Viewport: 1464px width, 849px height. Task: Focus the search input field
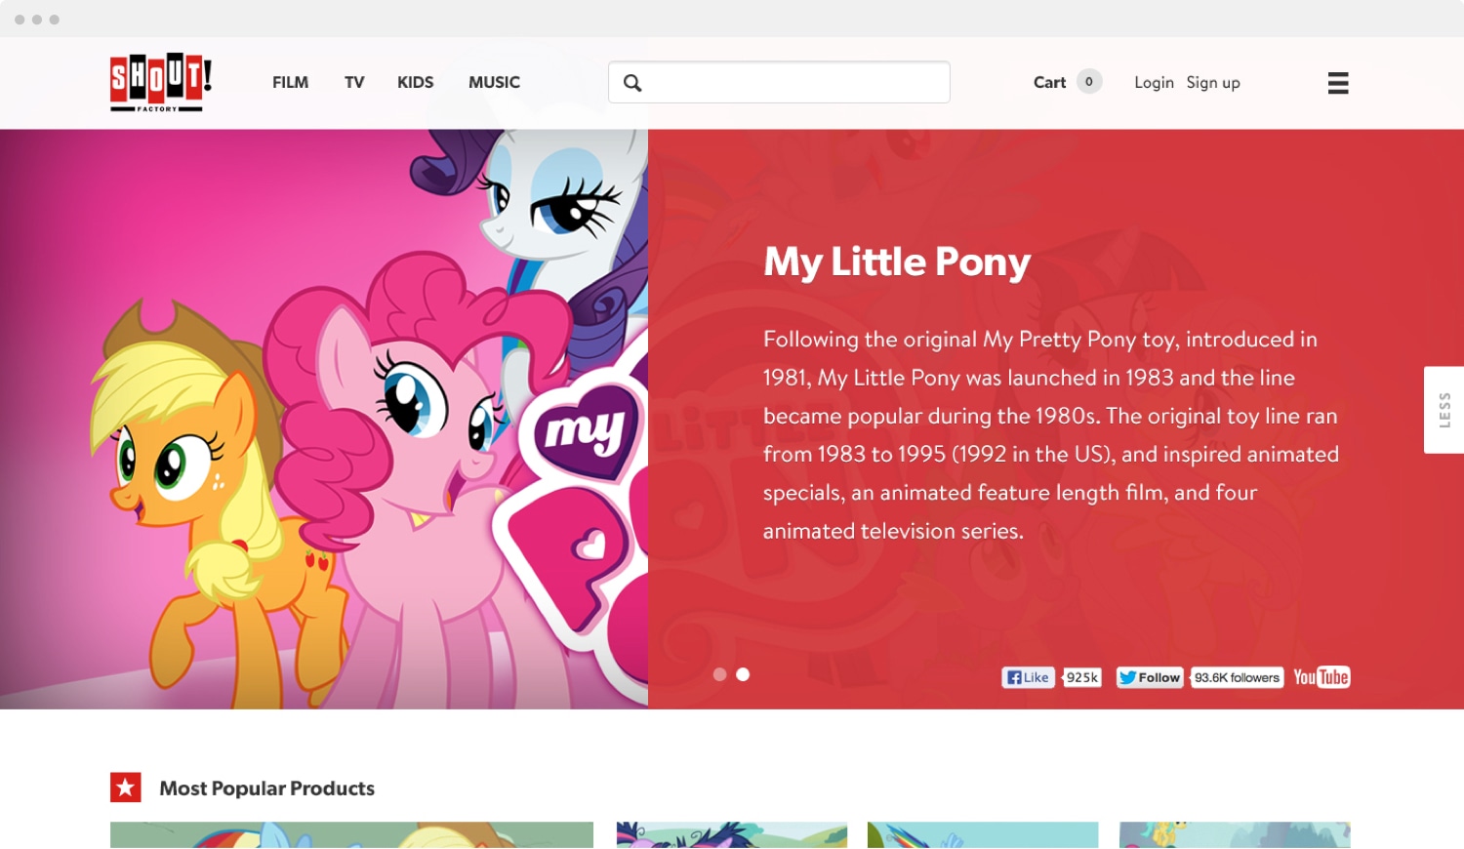[x=779, y=82]
